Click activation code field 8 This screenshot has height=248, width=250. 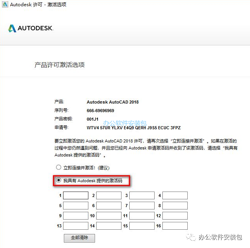(x=175, y=206)
